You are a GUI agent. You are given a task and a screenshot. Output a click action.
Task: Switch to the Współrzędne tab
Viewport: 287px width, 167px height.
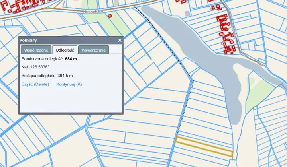(36, 50)
